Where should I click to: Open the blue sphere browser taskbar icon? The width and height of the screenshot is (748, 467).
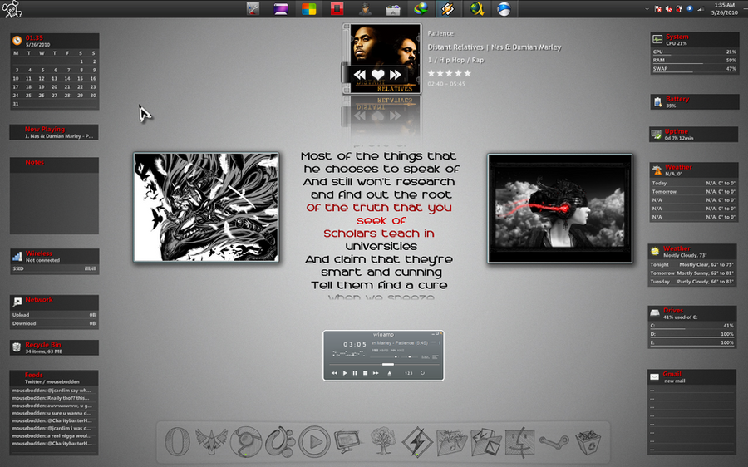(x=504, y=8)
